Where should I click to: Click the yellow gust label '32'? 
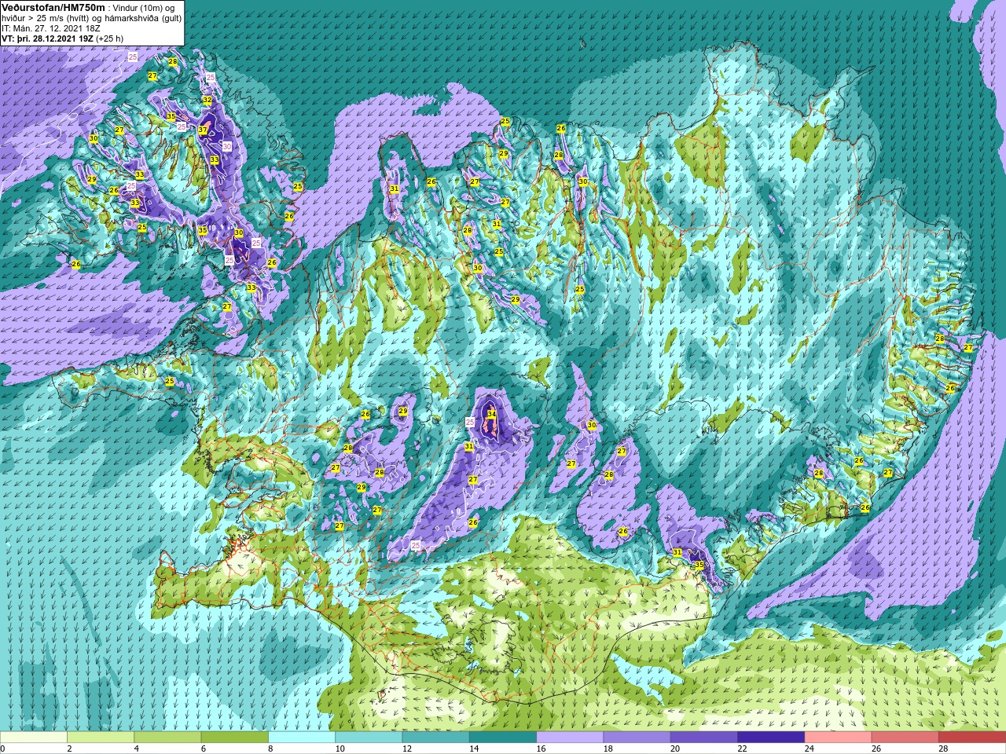[207, 101]
